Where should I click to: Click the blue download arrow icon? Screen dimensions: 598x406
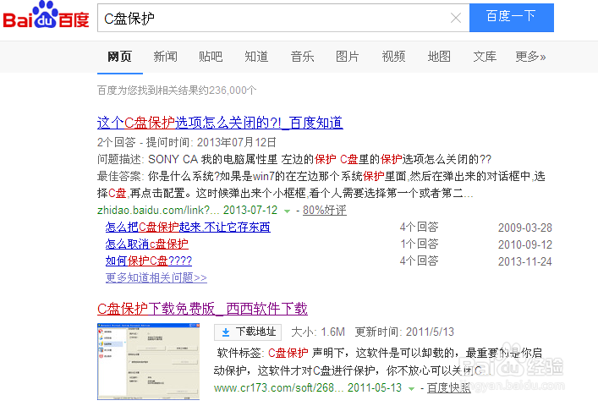[226, 332]
